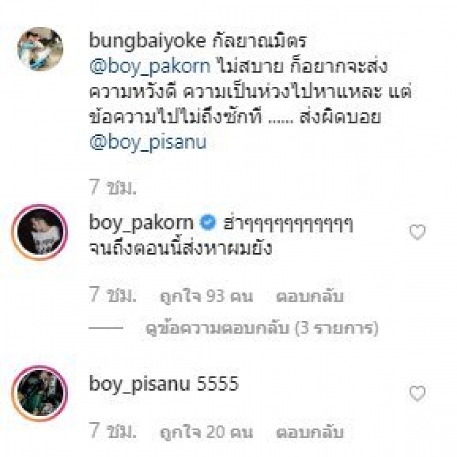Open the bungbaiyoke username link
The image size is (457, 457).
pos(147,41)
